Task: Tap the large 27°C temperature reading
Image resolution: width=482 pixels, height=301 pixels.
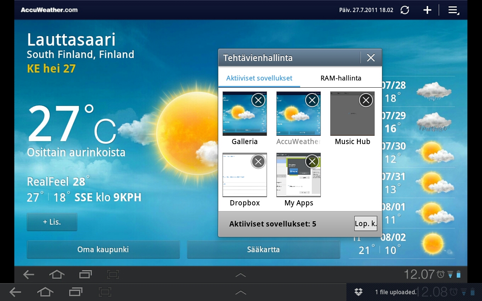Action: pyautogui.click(x=72, y=124)
